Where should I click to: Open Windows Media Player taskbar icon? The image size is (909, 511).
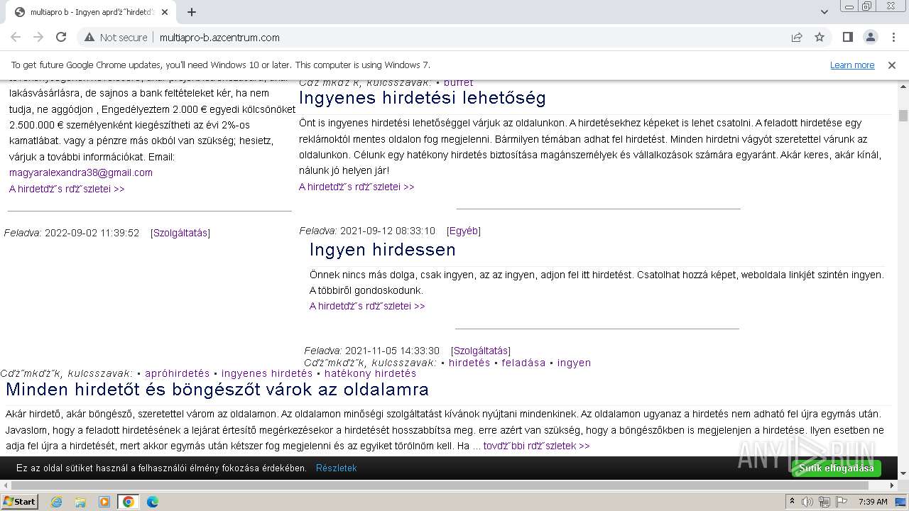click(x=104, y=502)
